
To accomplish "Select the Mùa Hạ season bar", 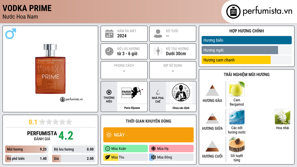I will 171,148.
